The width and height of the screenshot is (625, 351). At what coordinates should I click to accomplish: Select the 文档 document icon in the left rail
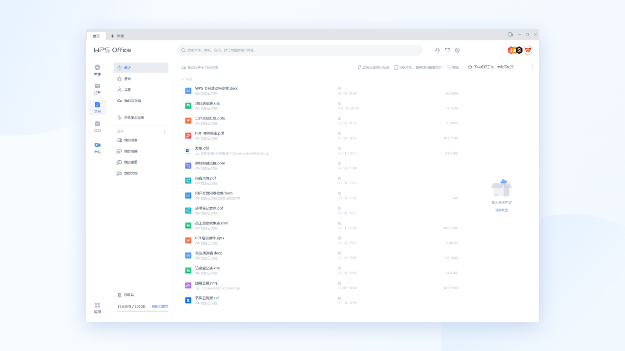[x=97, y=105]
